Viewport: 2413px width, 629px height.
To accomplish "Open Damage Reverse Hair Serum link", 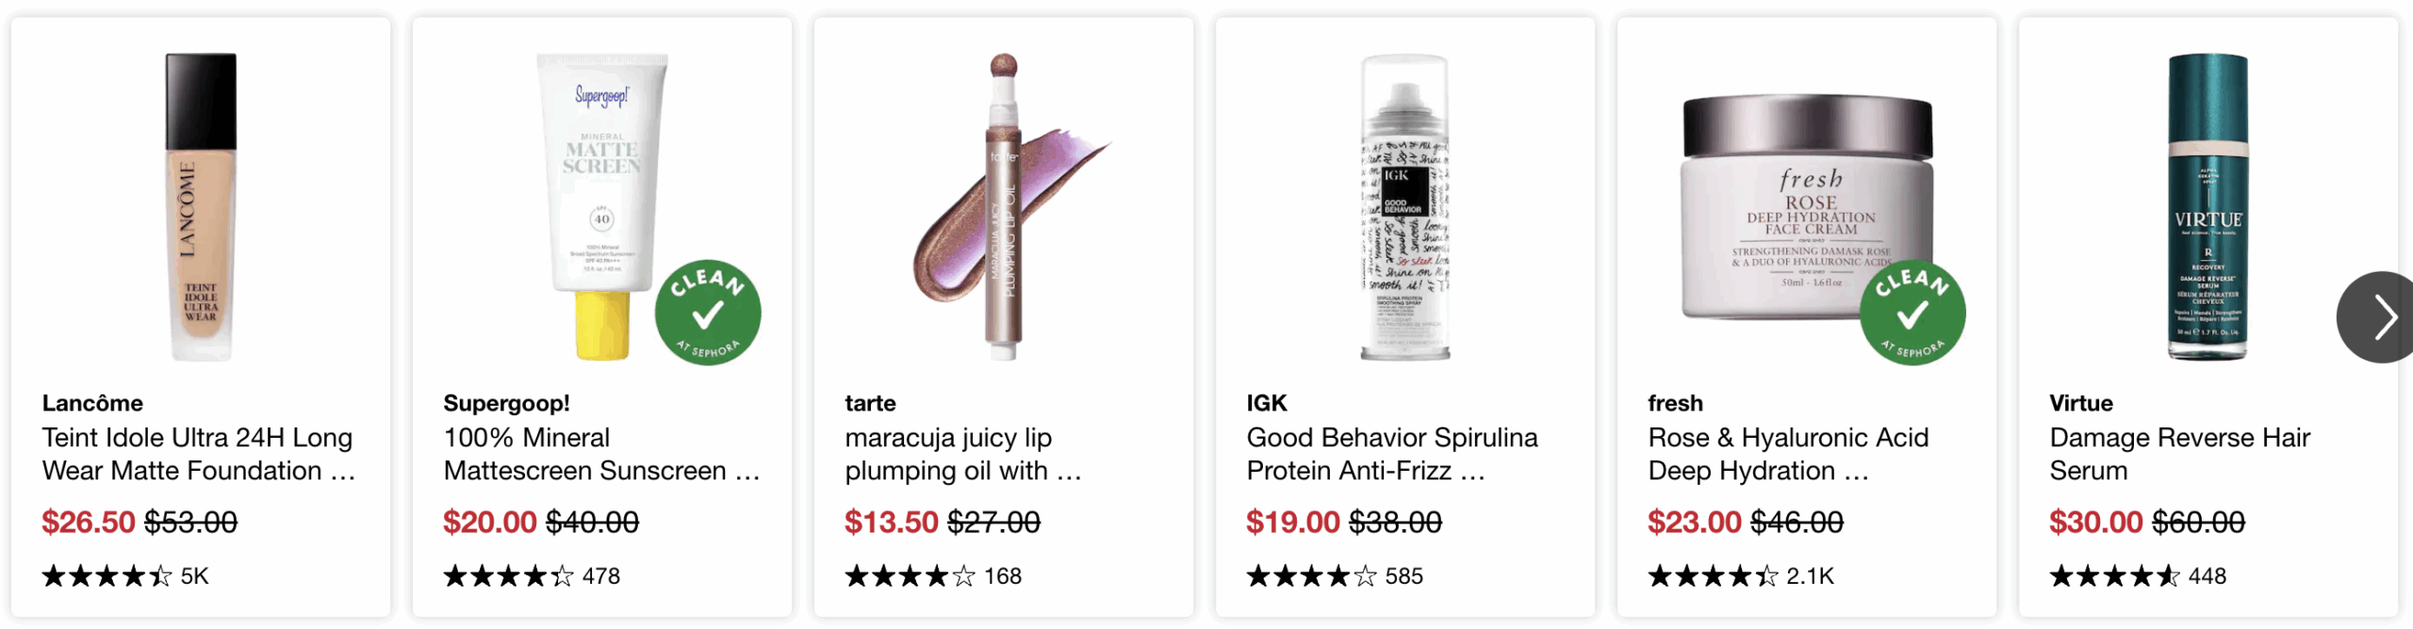I will coord(2179,454).
